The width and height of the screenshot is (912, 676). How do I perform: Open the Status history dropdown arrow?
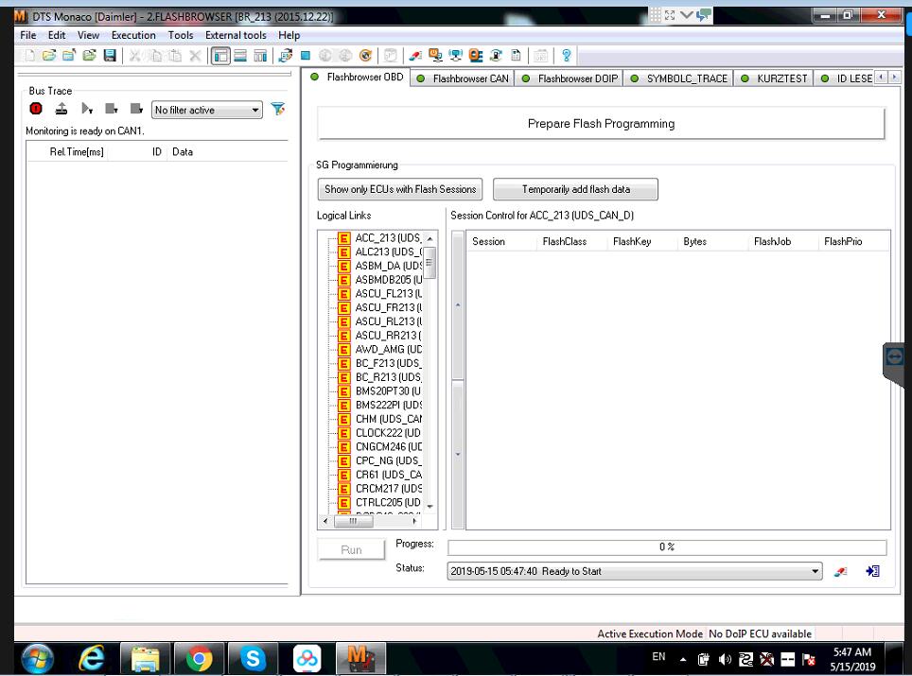pos(815,571)
